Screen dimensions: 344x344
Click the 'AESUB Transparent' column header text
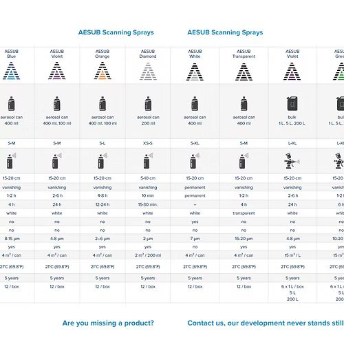click(244, 54)
